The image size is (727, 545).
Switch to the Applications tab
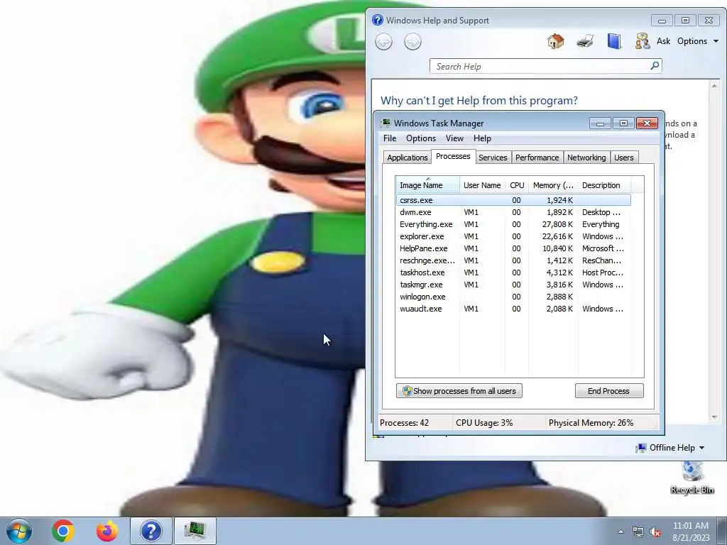(407, 158)
